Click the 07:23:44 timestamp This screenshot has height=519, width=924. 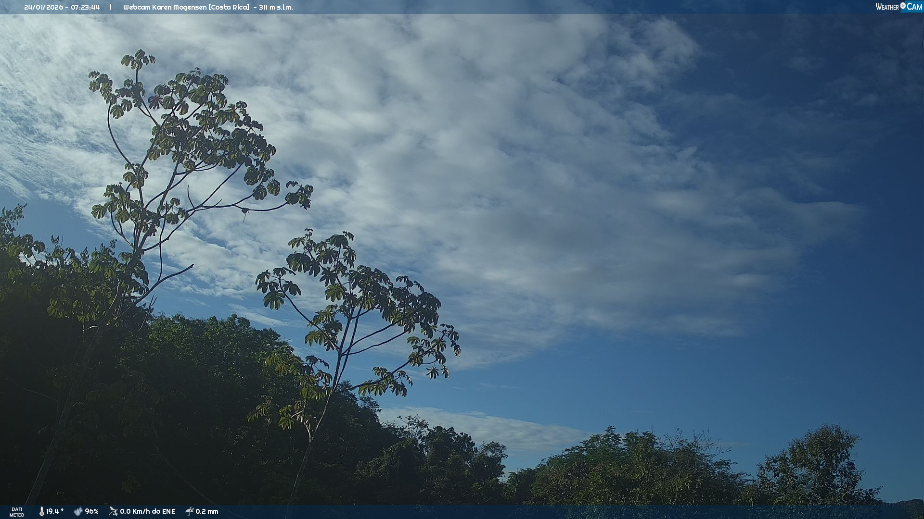pos(85,7)
